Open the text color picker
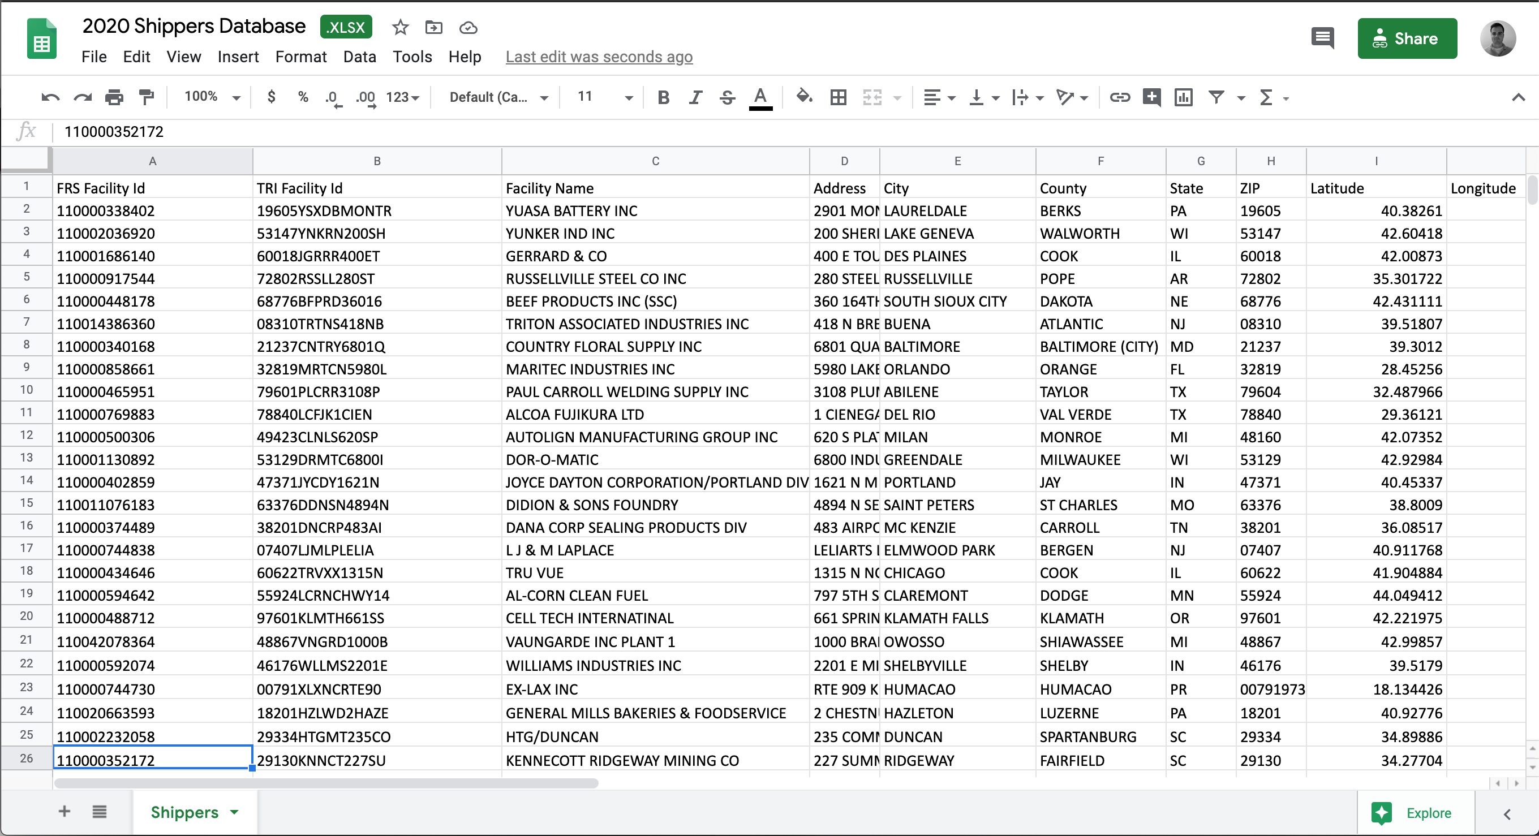 coord(760,97)
